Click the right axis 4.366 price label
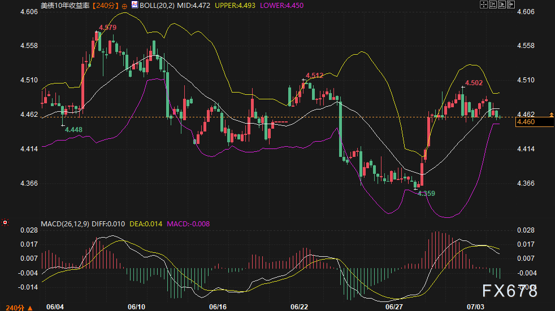The image size is (555, 311). pos(526,183)
